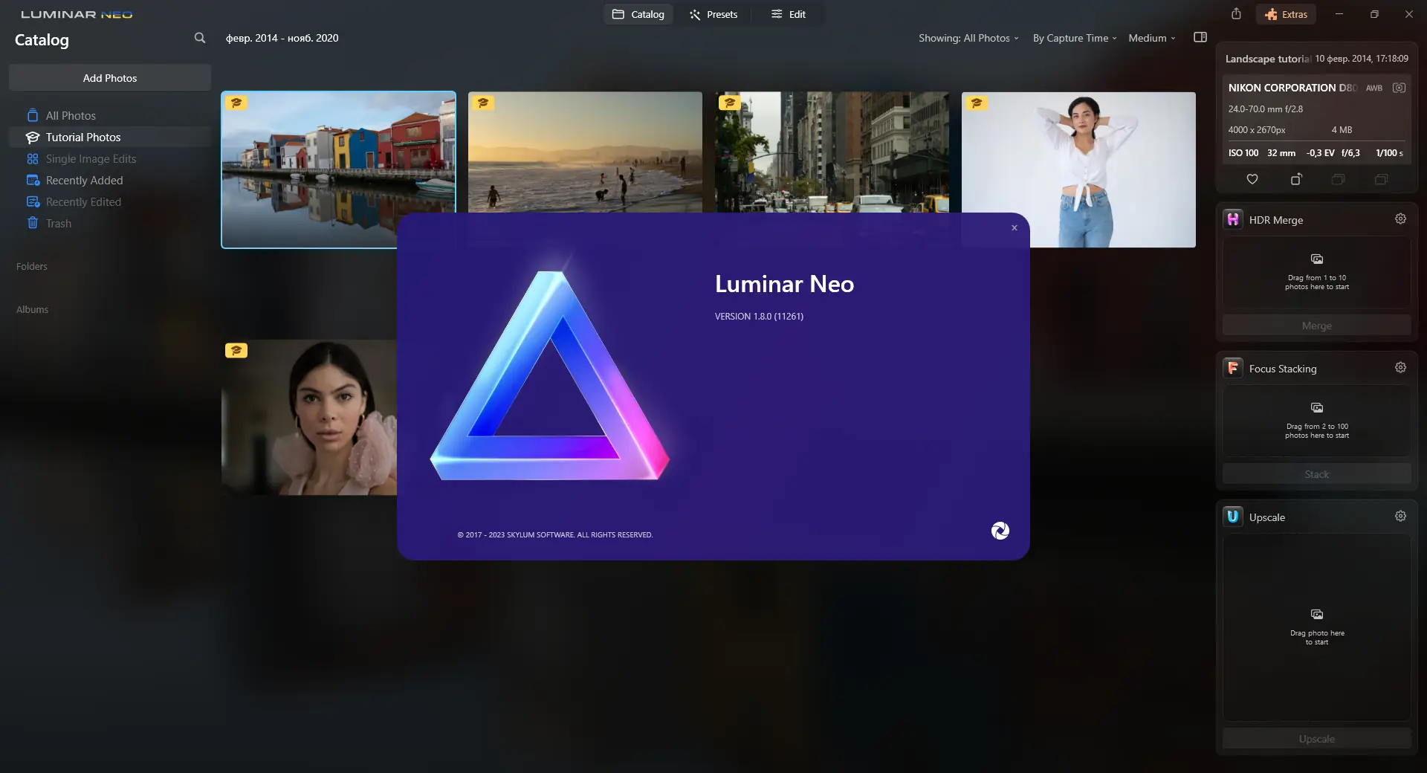Click the rotate photo icon in info panel
This screenshot has width=1427, height=773.
pyautogui.click(x=1296, y=179)
